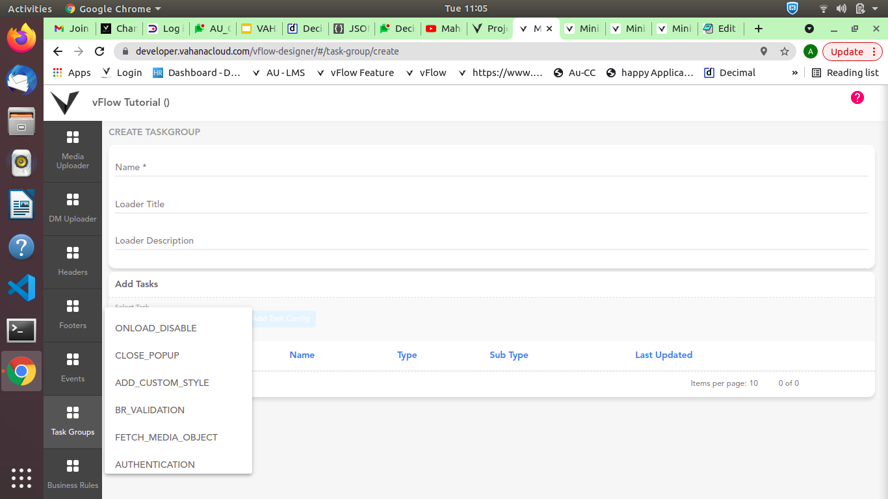Close the active vFlow browser tab
Screen dimensions: 888x499
point(549,29)
